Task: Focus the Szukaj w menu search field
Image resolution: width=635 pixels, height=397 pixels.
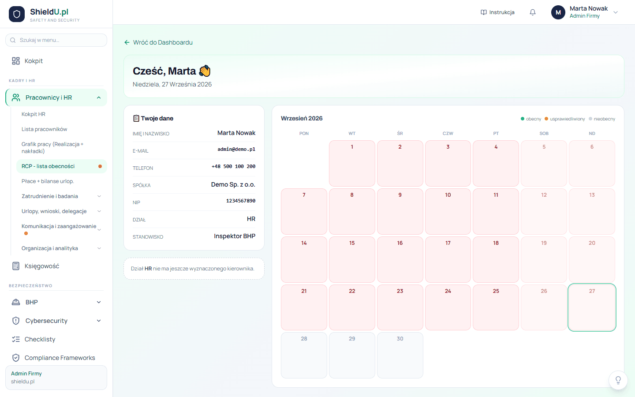Action: point(56,40)
